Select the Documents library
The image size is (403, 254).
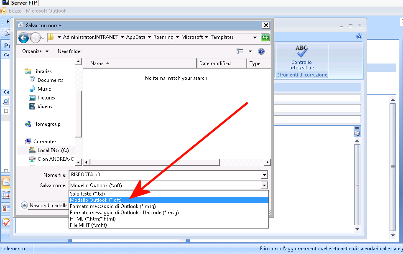click(x=50, y=80)
